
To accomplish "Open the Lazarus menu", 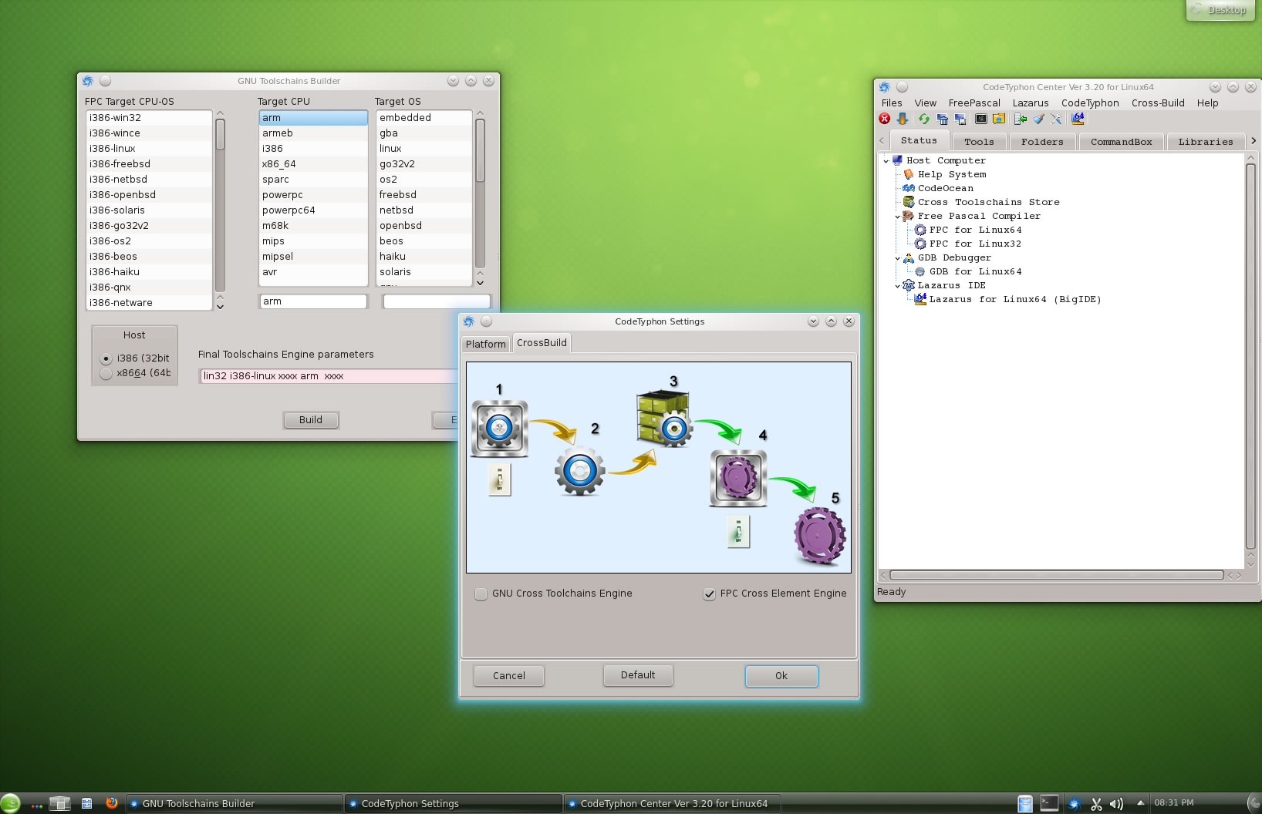I will pos(1031,103).
